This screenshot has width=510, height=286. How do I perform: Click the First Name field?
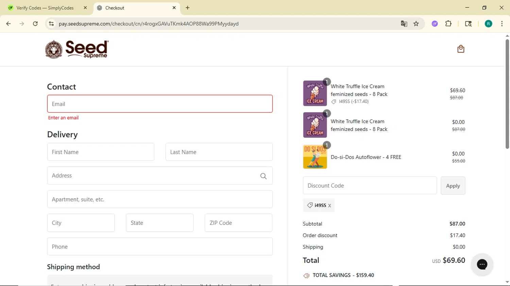101,152
